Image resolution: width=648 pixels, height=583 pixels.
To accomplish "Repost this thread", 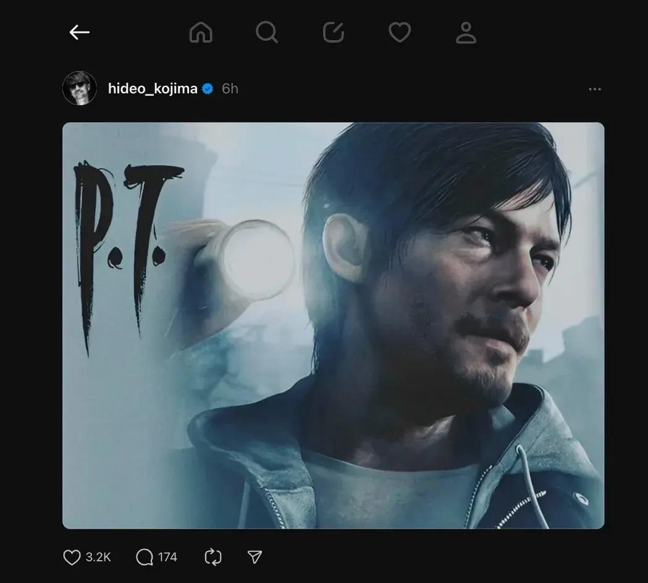I will pos(212,558).
